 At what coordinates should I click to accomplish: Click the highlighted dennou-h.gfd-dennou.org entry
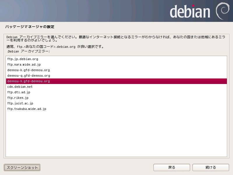pos(116,81)
